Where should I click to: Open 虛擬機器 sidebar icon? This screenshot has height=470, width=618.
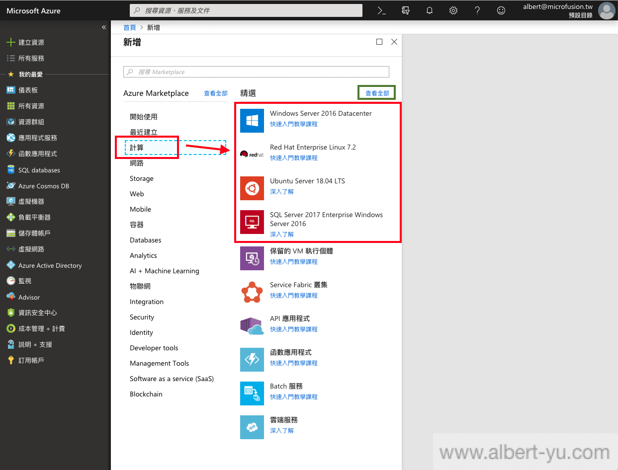click(10, 201)
